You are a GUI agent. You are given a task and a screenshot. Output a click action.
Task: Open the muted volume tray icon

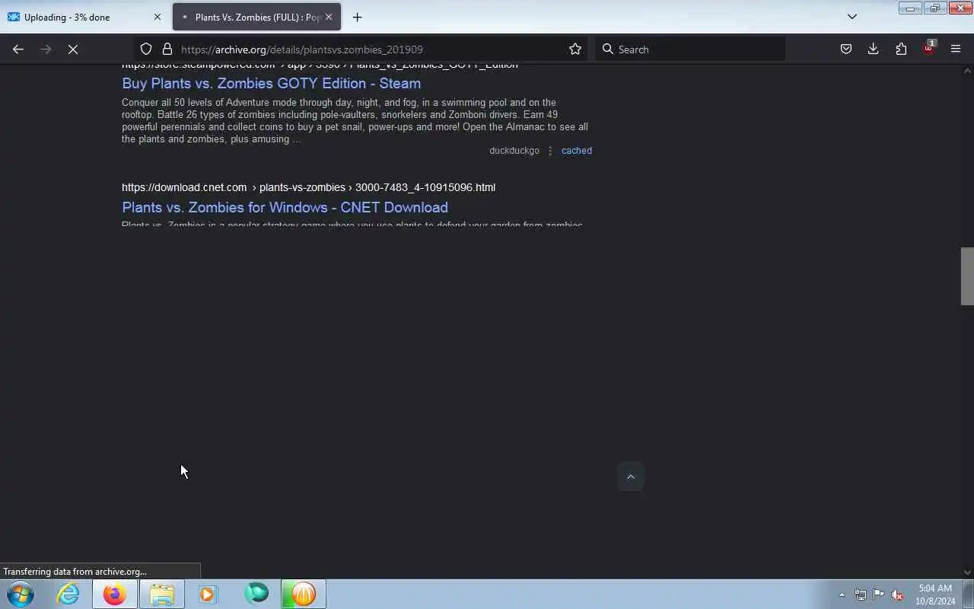[897, 595]
